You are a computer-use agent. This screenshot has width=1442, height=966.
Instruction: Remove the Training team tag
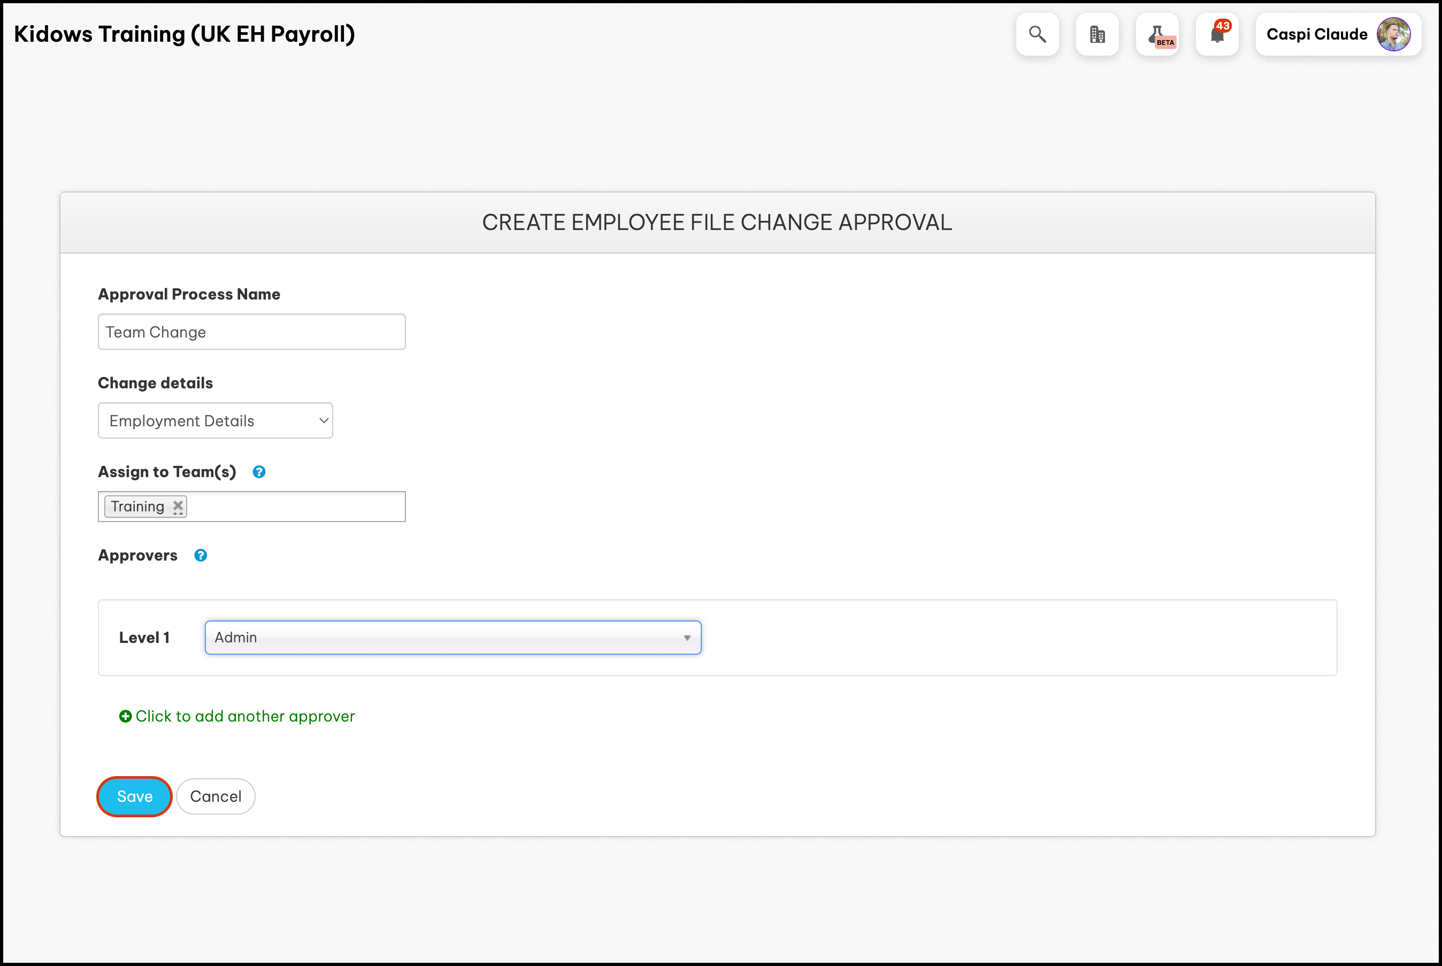click(x=178, y=507)
